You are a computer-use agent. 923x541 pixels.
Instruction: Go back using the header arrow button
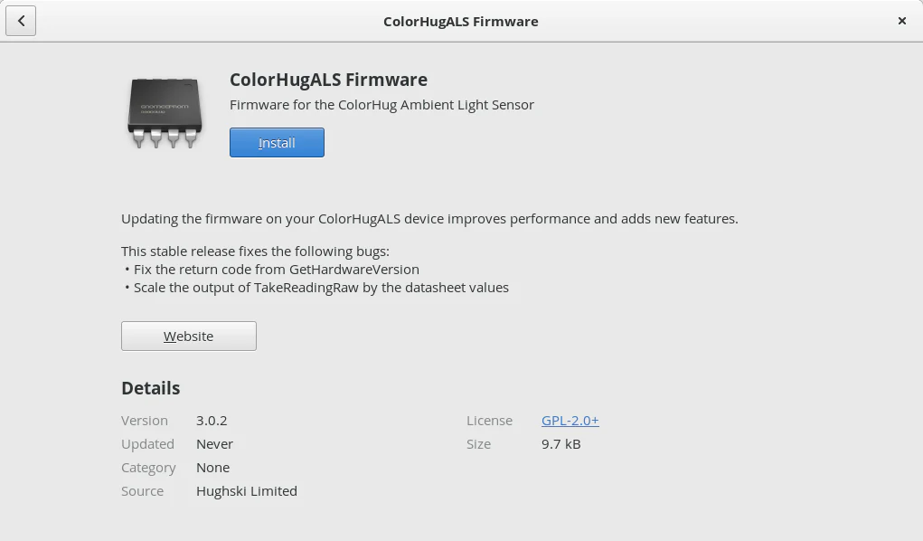click(21, 21)
